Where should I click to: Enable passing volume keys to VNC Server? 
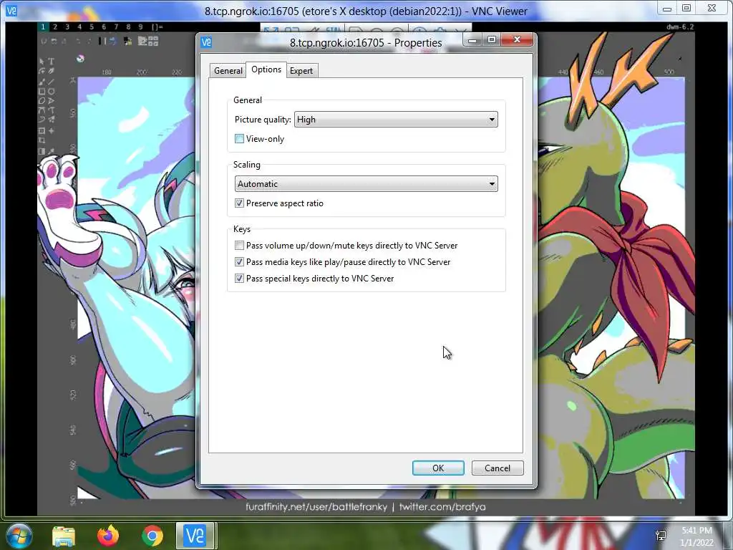pos(239,245)
